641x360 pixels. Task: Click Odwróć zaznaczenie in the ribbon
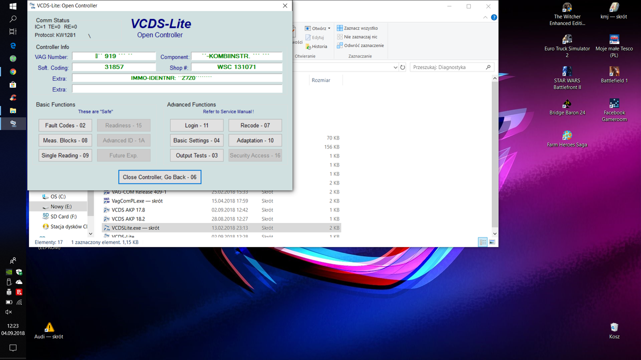pyautogui.click(x=360, y=45)
